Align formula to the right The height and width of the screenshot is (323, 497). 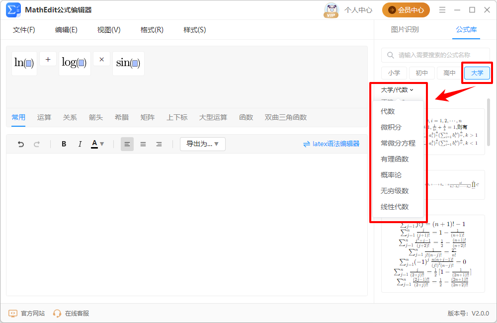pos(159,144)
